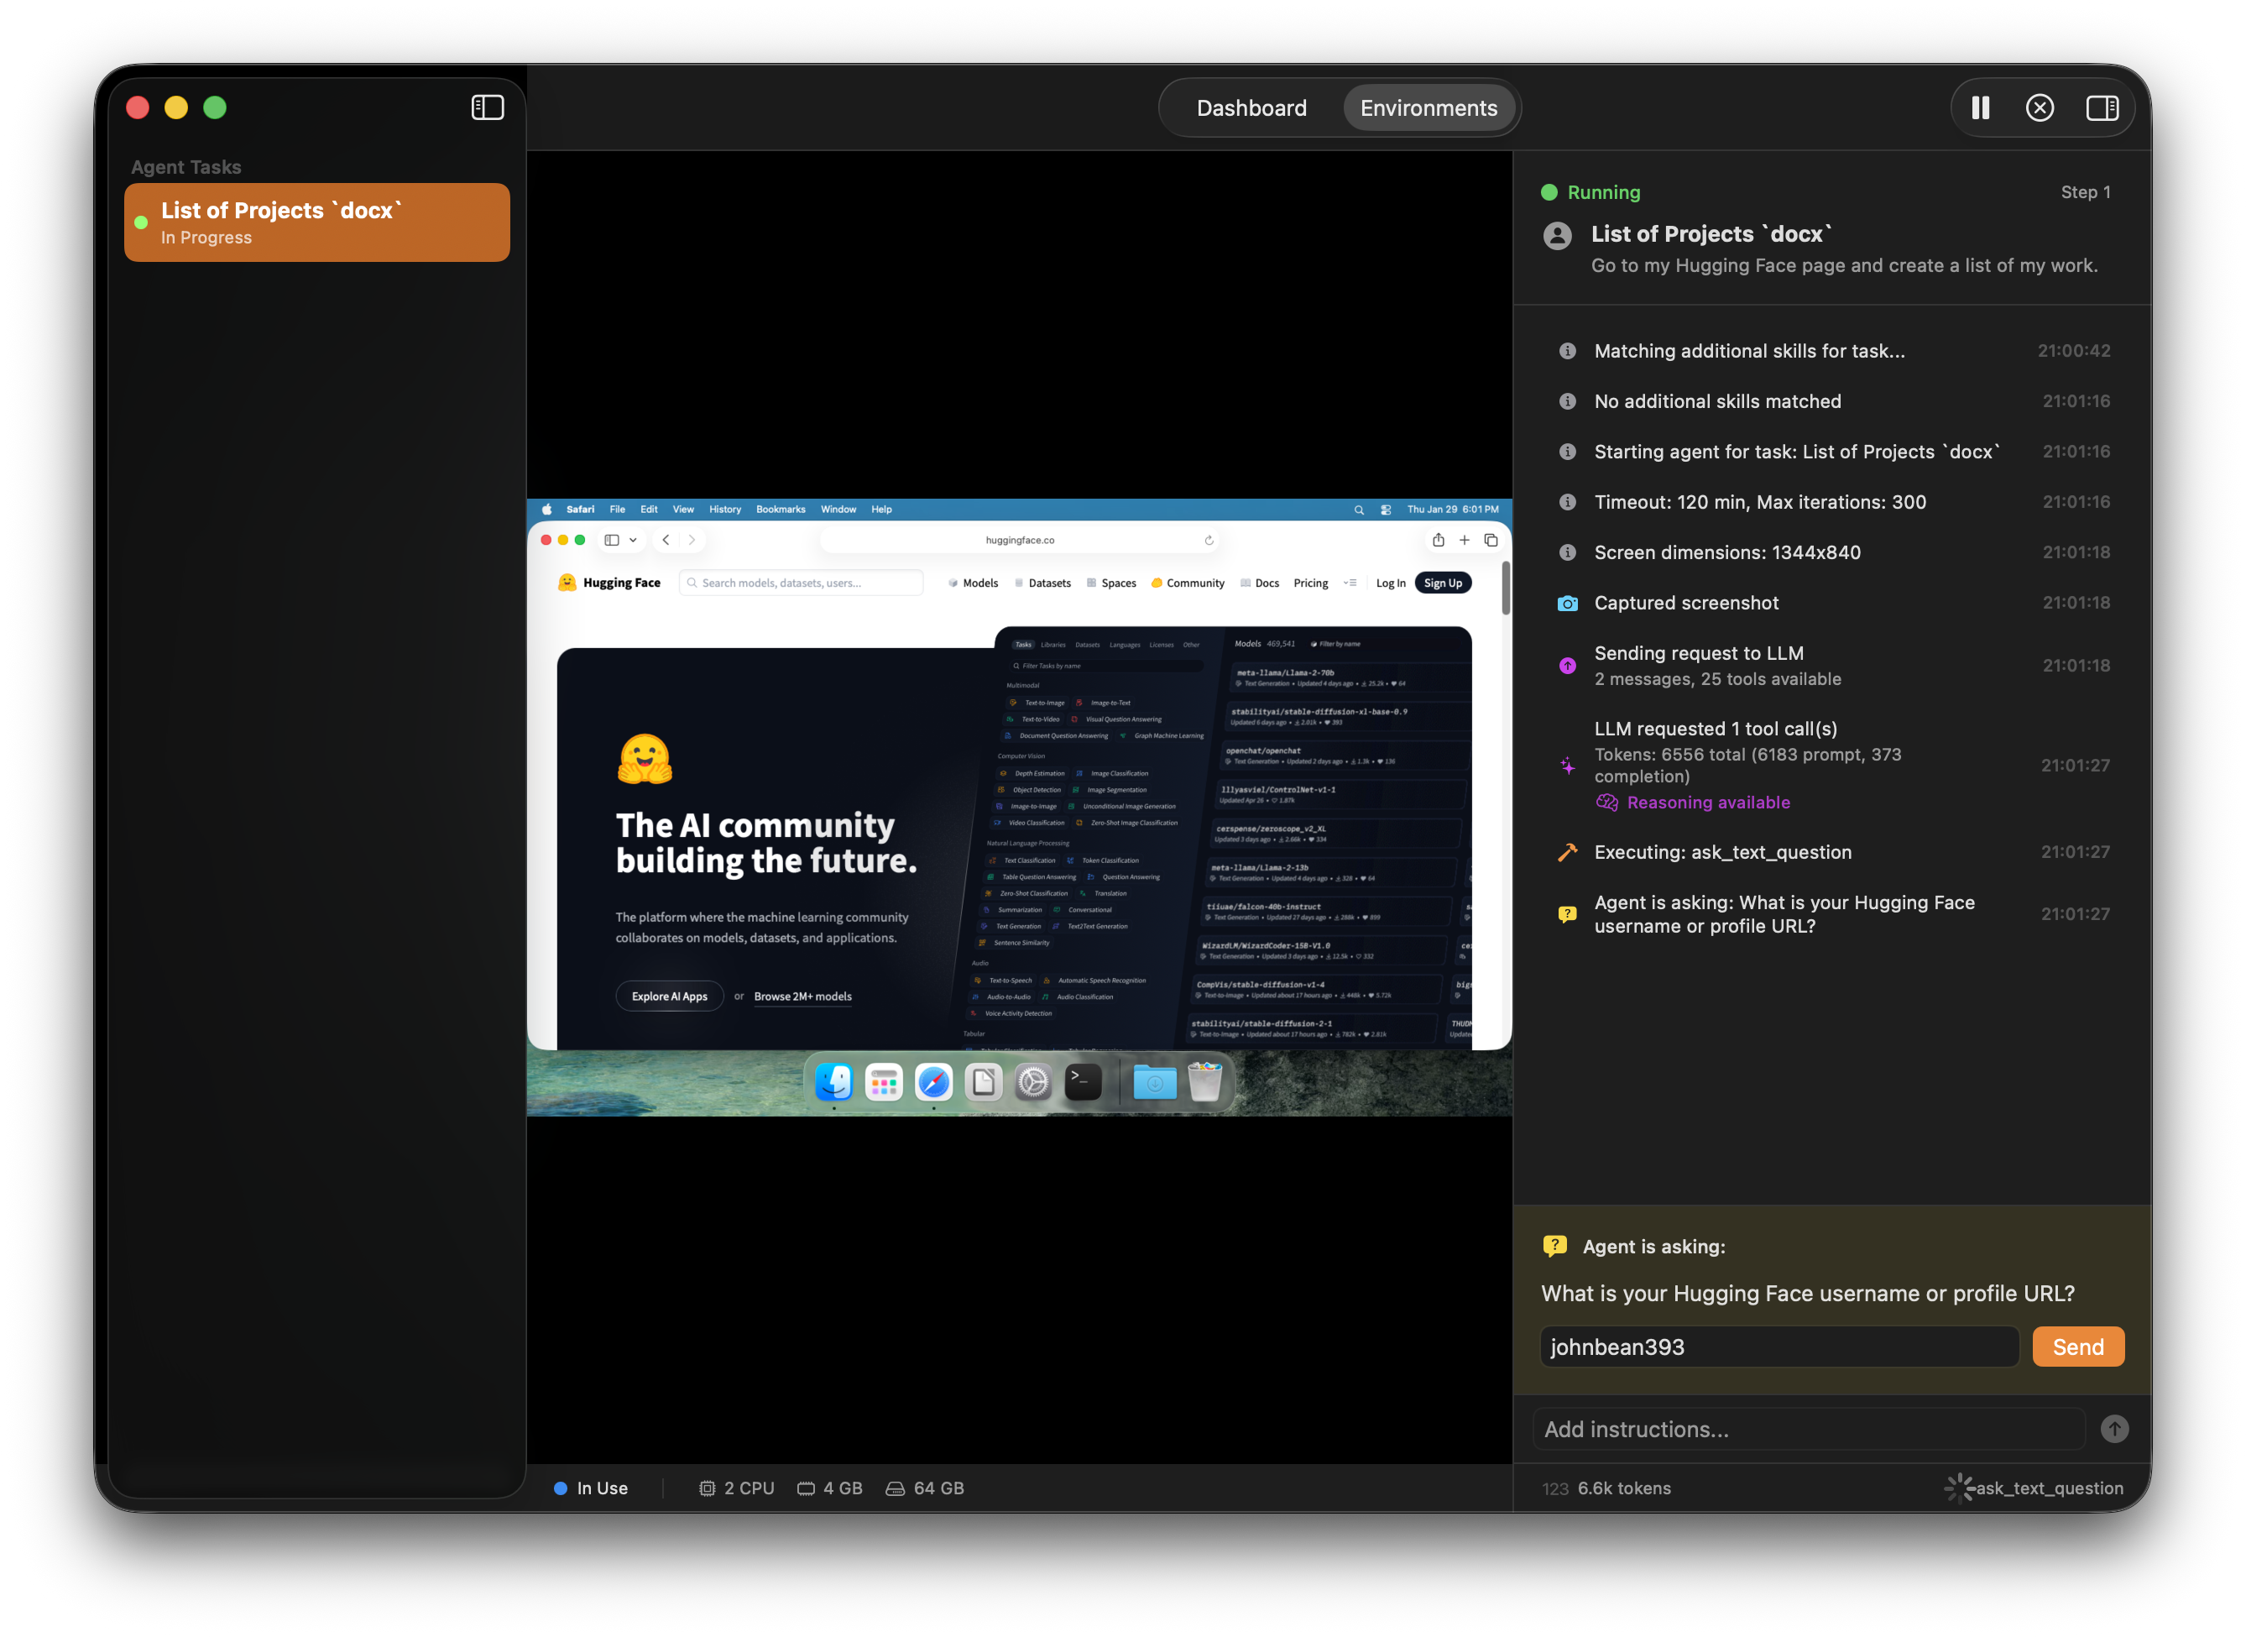Open the Captured screenshot log entry
Viewport: 2246px width, 1637px height.
(x=1685, y=603)
